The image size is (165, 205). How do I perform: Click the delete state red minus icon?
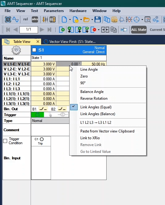[x=94, y=30]
